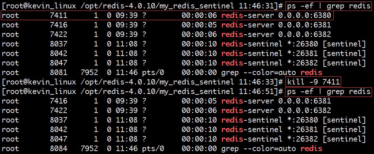
Task: Click redis-sentinel *:26380 in the first listing
Action: coord(270,44)
